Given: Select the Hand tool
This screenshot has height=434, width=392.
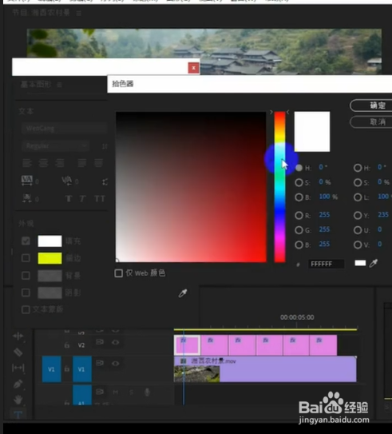Looking at the screenshot, I should (18, 400).
